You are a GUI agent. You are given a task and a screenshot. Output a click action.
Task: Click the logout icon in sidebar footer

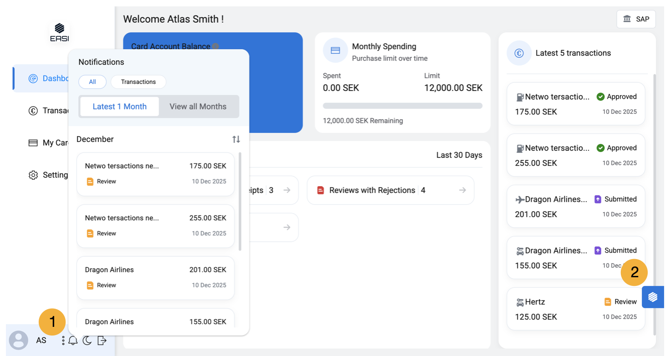click(x=102, y=341)
